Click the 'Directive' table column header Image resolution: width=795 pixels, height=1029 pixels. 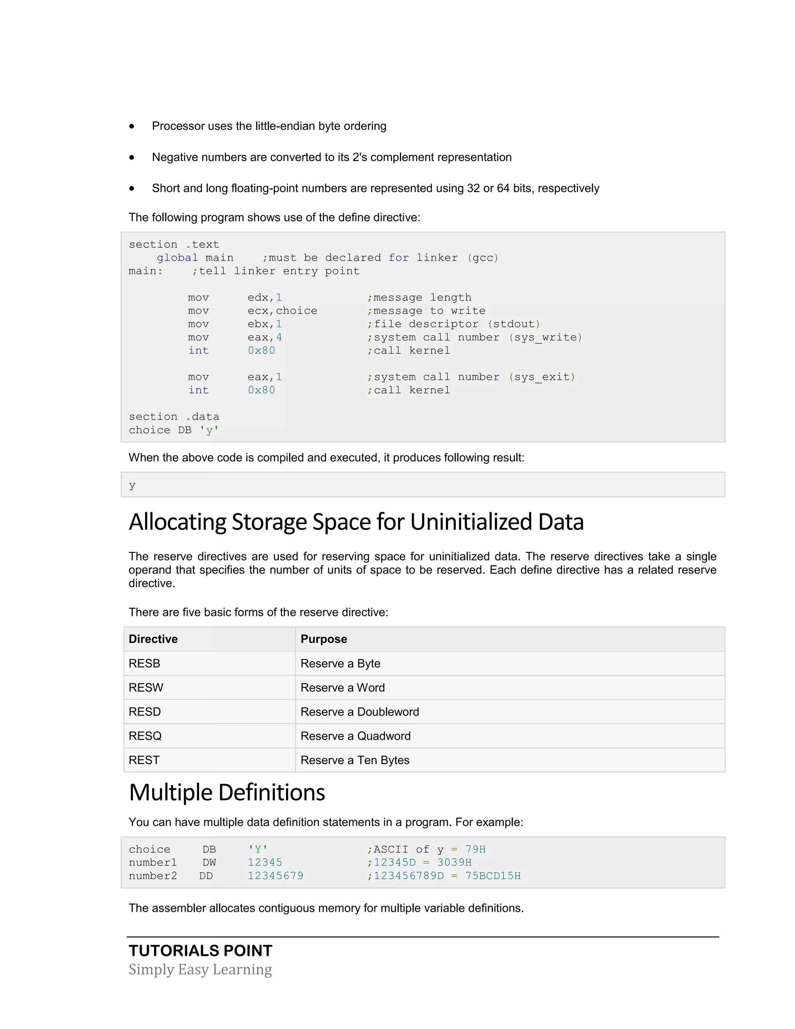[153, 639]
